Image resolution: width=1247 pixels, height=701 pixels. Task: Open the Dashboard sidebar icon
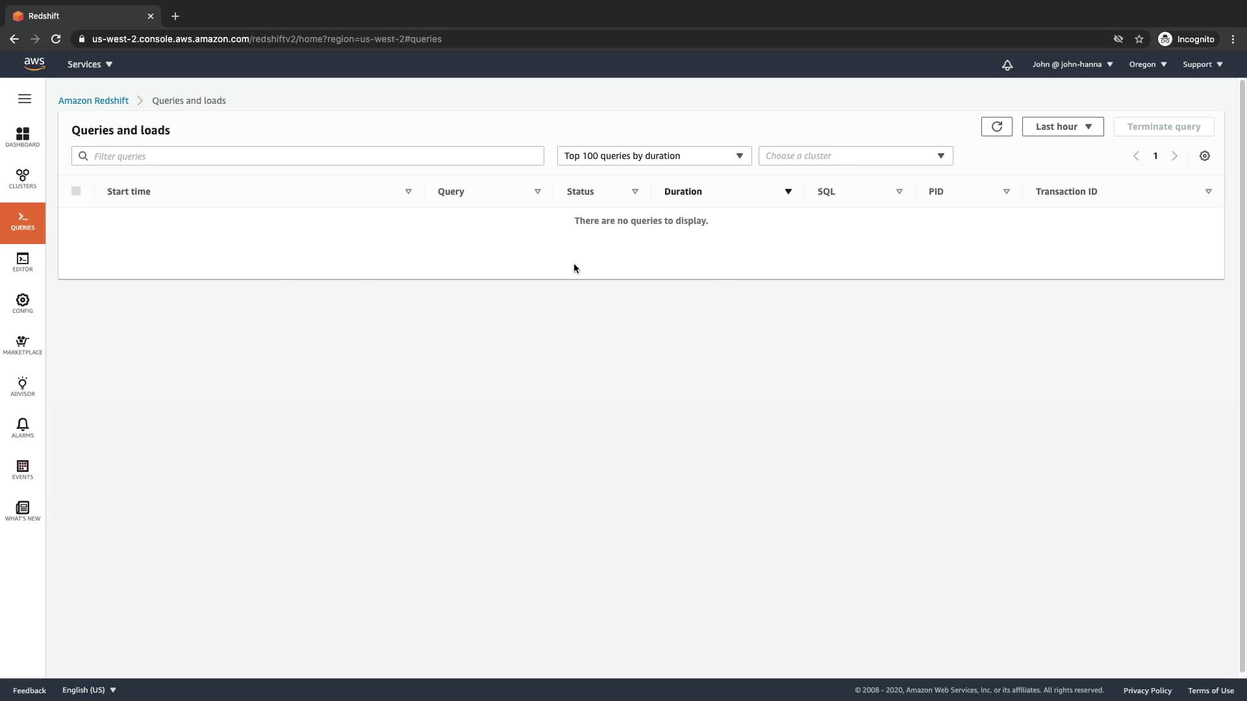(23, 138)
